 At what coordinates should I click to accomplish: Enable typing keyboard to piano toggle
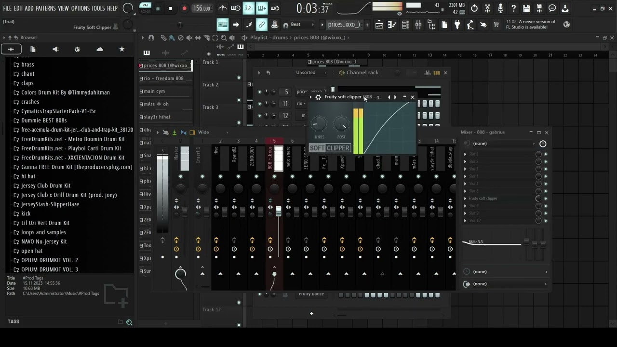pyautogui.click(x=223, y=25)
